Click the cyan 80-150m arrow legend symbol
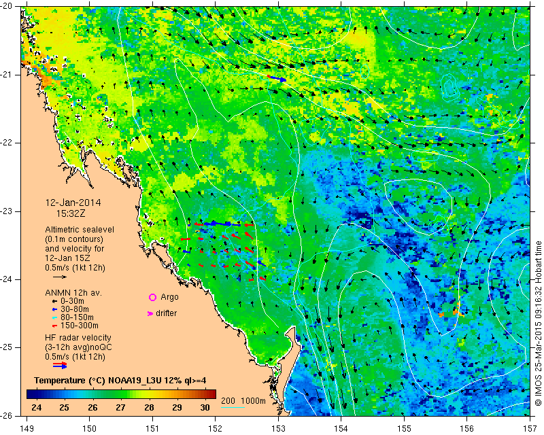 [x=54, y=317]
